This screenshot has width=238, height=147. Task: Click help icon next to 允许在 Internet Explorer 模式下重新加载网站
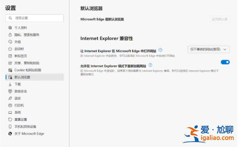[x=150, y=65]
